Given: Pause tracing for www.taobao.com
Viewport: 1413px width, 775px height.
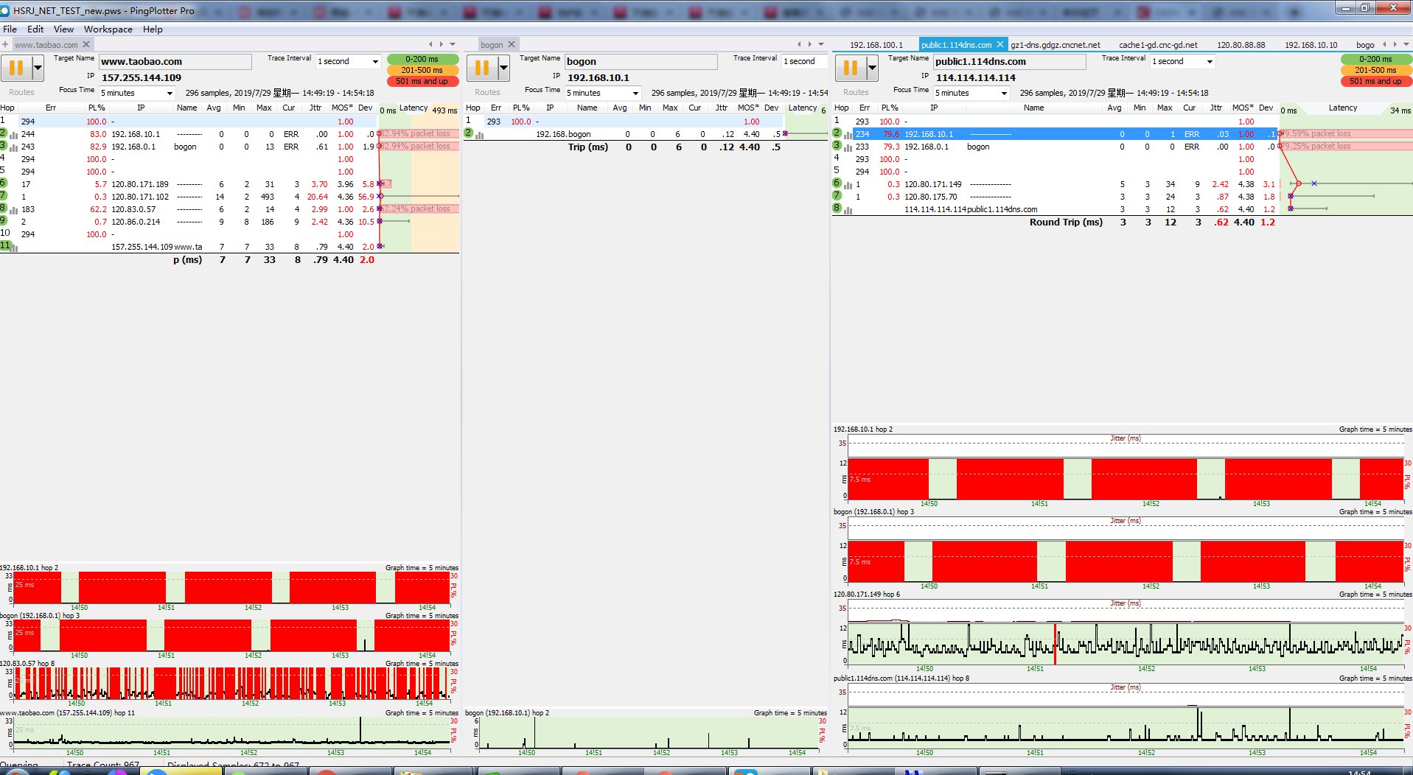Looking at the screenshot, I should coord(16,68).
